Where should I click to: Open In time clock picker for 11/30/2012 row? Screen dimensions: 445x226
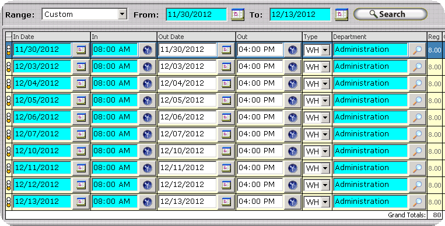148,50
